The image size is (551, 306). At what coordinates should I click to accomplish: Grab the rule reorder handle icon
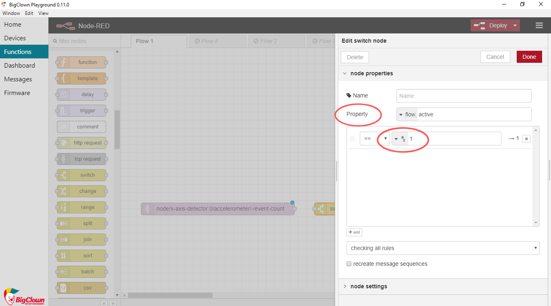[x=352, y=139]
